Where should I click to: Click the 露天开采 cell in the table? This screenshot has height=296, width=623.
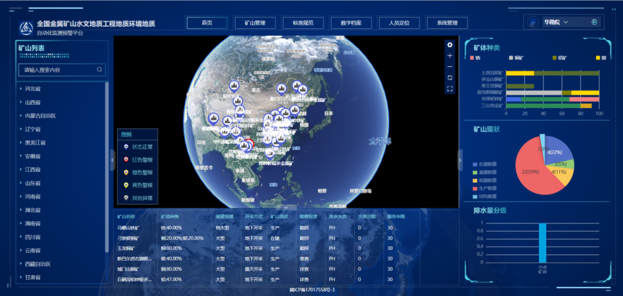click(253, 269)
